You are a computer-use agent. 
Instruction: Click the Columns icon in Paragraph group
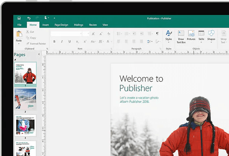point(150,34)
